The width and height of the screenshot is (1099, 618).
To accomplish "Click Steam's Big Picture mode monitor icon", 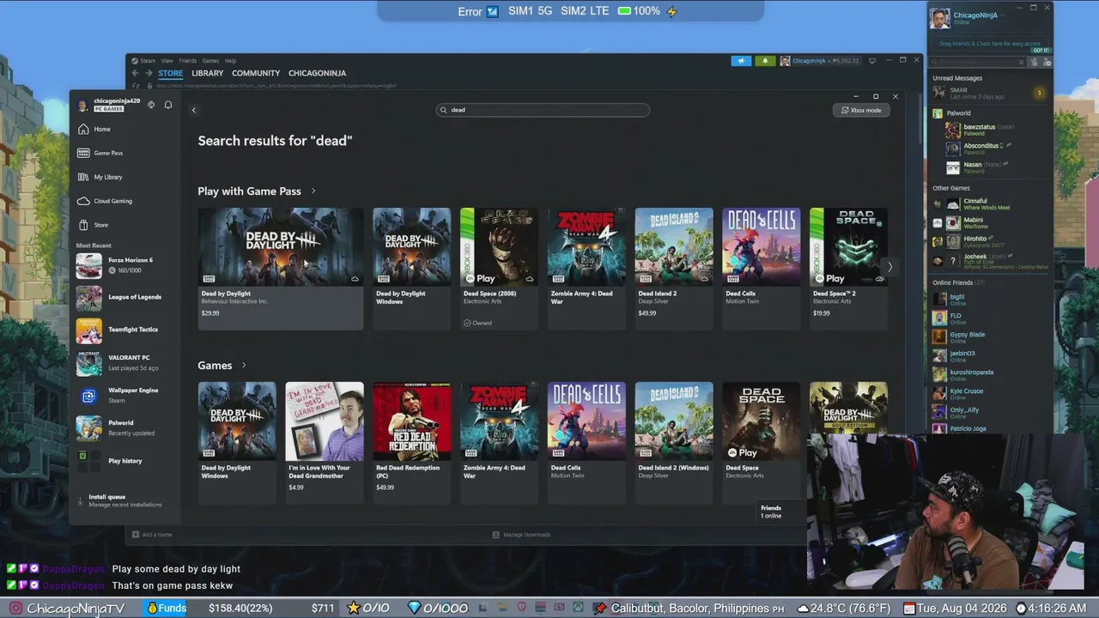I will (872, 61).
